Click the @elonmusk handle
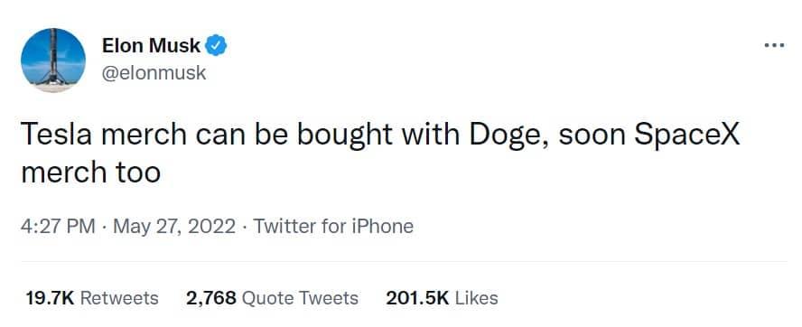Screen dimensions: 802x327 point(154,73)
